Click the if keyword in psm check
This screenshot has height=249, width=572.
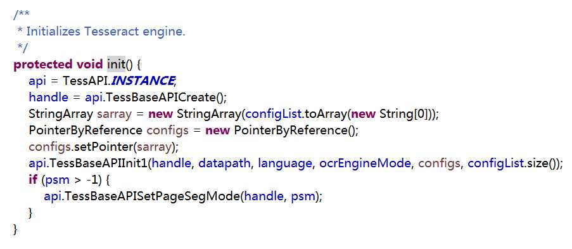pyautogui.click(x=32, y=180)
